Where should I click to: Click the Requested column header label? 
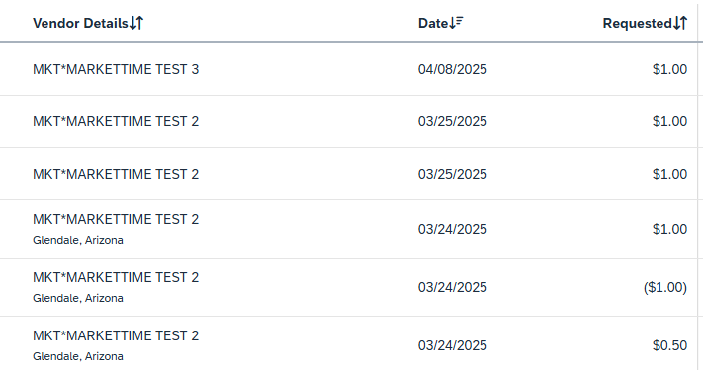pos(637,23)
